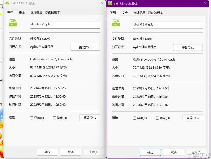This screenshot has width=211, height=159.
Task: Click 更改(C)... in didi 6.2.7 window
Action: (x=85, y=47)
